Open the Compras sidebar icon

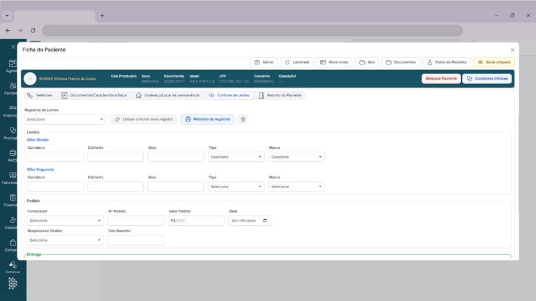tap(12, 243)
